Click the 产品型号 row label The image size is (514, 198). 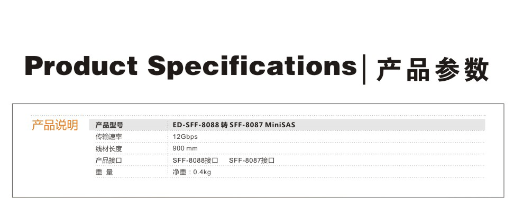[x=109, y=125]
